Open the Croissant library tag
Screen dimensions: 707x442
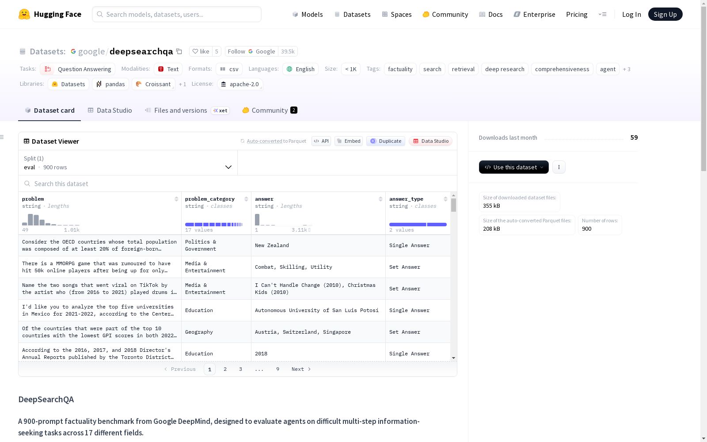tap(153, 84)
